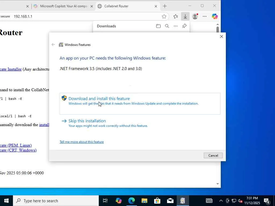Show hidden system tray icons

pos(221,201)
